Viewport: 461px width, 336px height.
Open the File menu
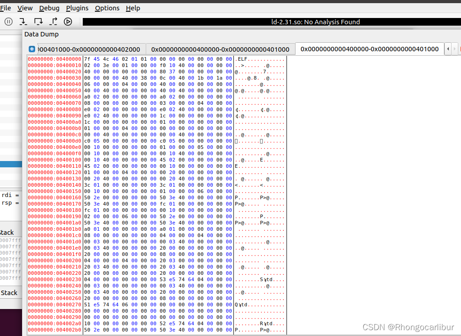point(5,8)
